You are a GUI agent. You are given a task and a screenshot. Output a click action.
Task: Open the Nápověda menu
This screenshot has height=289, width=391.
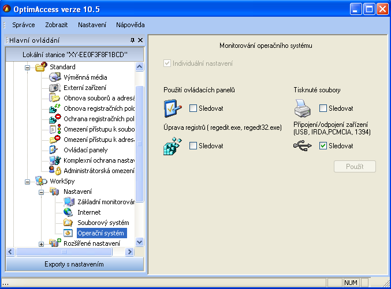click(131, 25)
